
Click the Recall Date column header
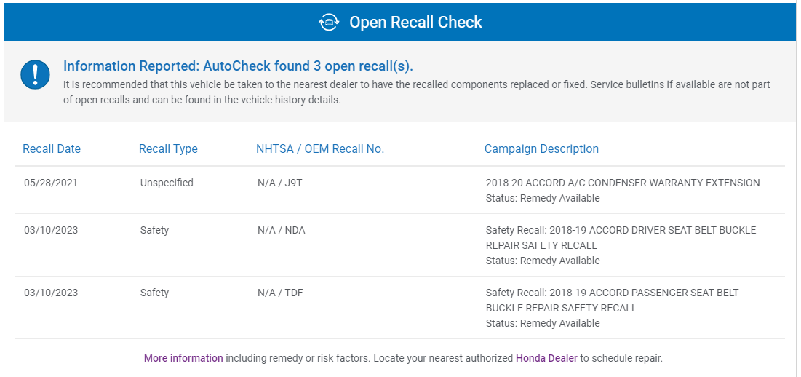coord(52,149)
